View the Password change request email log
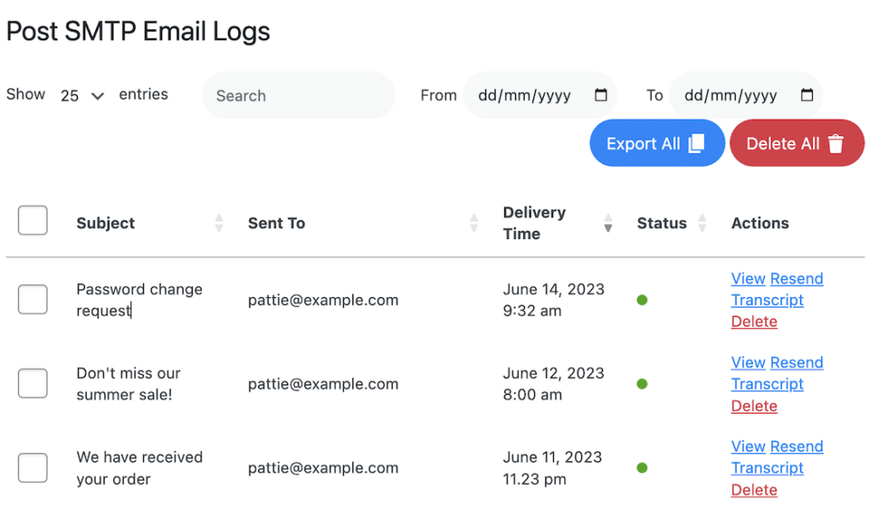 click(x=748, y=278)
